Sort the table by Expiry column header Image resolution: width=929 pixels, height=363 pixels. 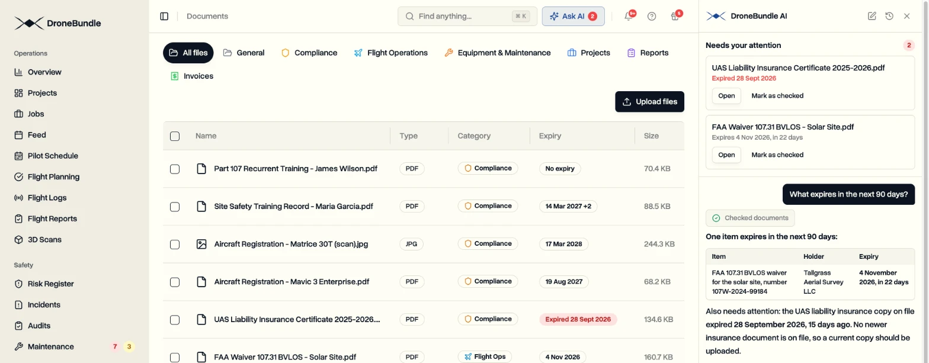[550, 136]
